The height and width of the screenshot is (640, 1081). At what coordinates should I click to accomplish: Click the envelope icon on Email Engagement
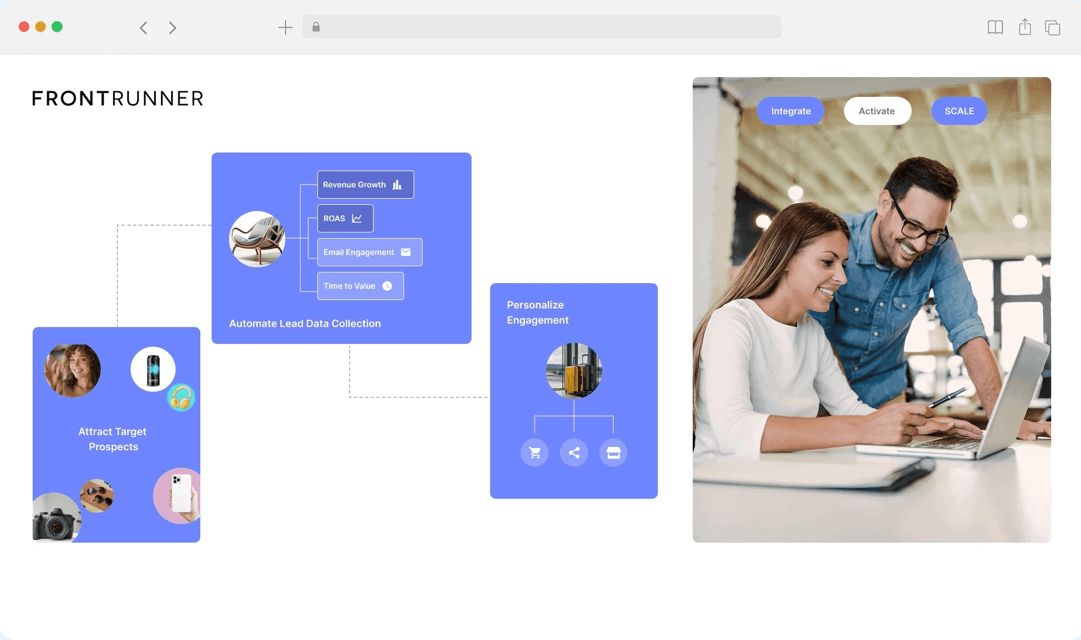(x=406, y=252)
